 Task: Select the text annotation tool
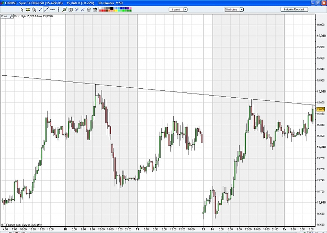[71, 9]
